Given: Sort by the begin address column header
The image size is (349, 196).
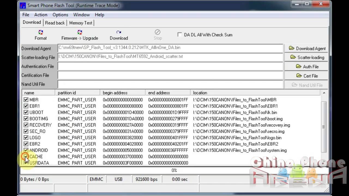Looking at the screenshot, I should click(123, 93).
